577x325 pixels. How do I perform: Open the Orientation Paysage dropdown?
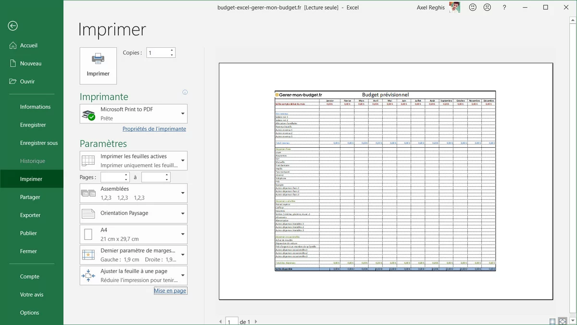[183, 213]
